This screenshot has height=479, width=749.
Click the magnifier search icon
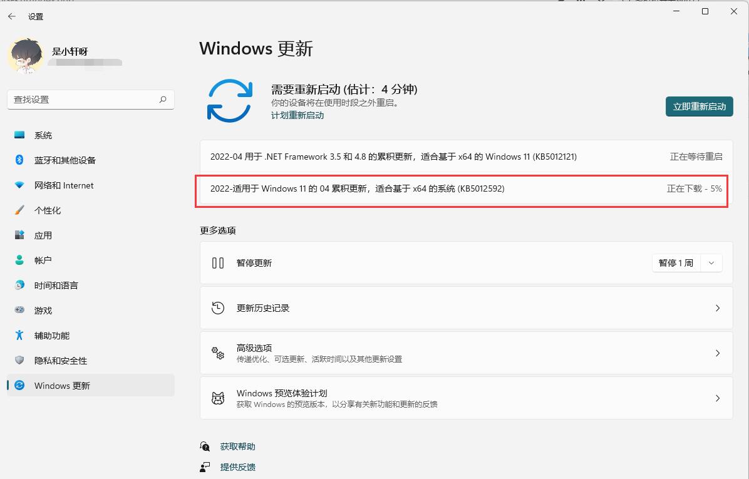(163, 100)
